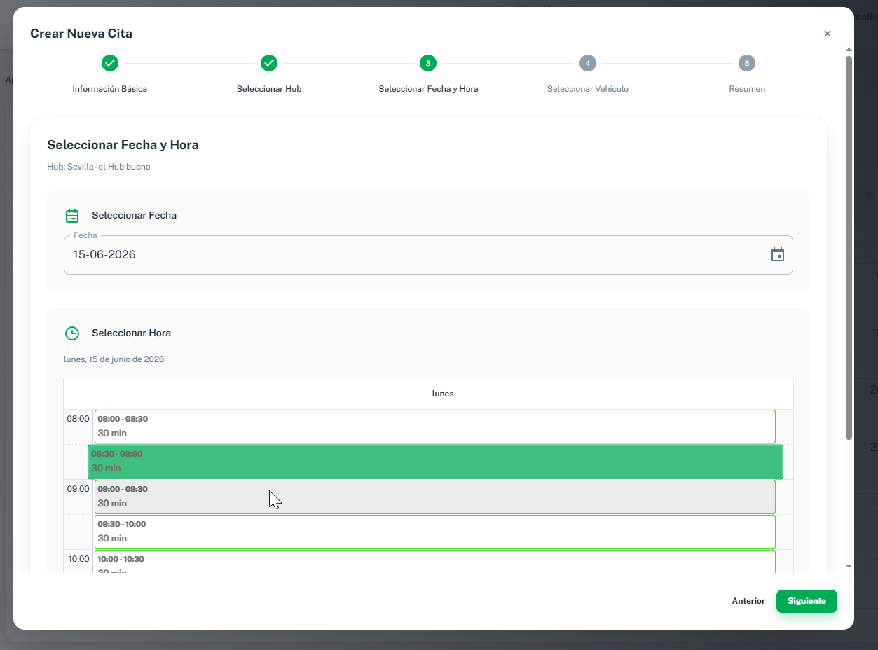Click the clock icon beside Seleccionar Hora
The height and width of the screenshot is (650, 878).
pos(72,333)
